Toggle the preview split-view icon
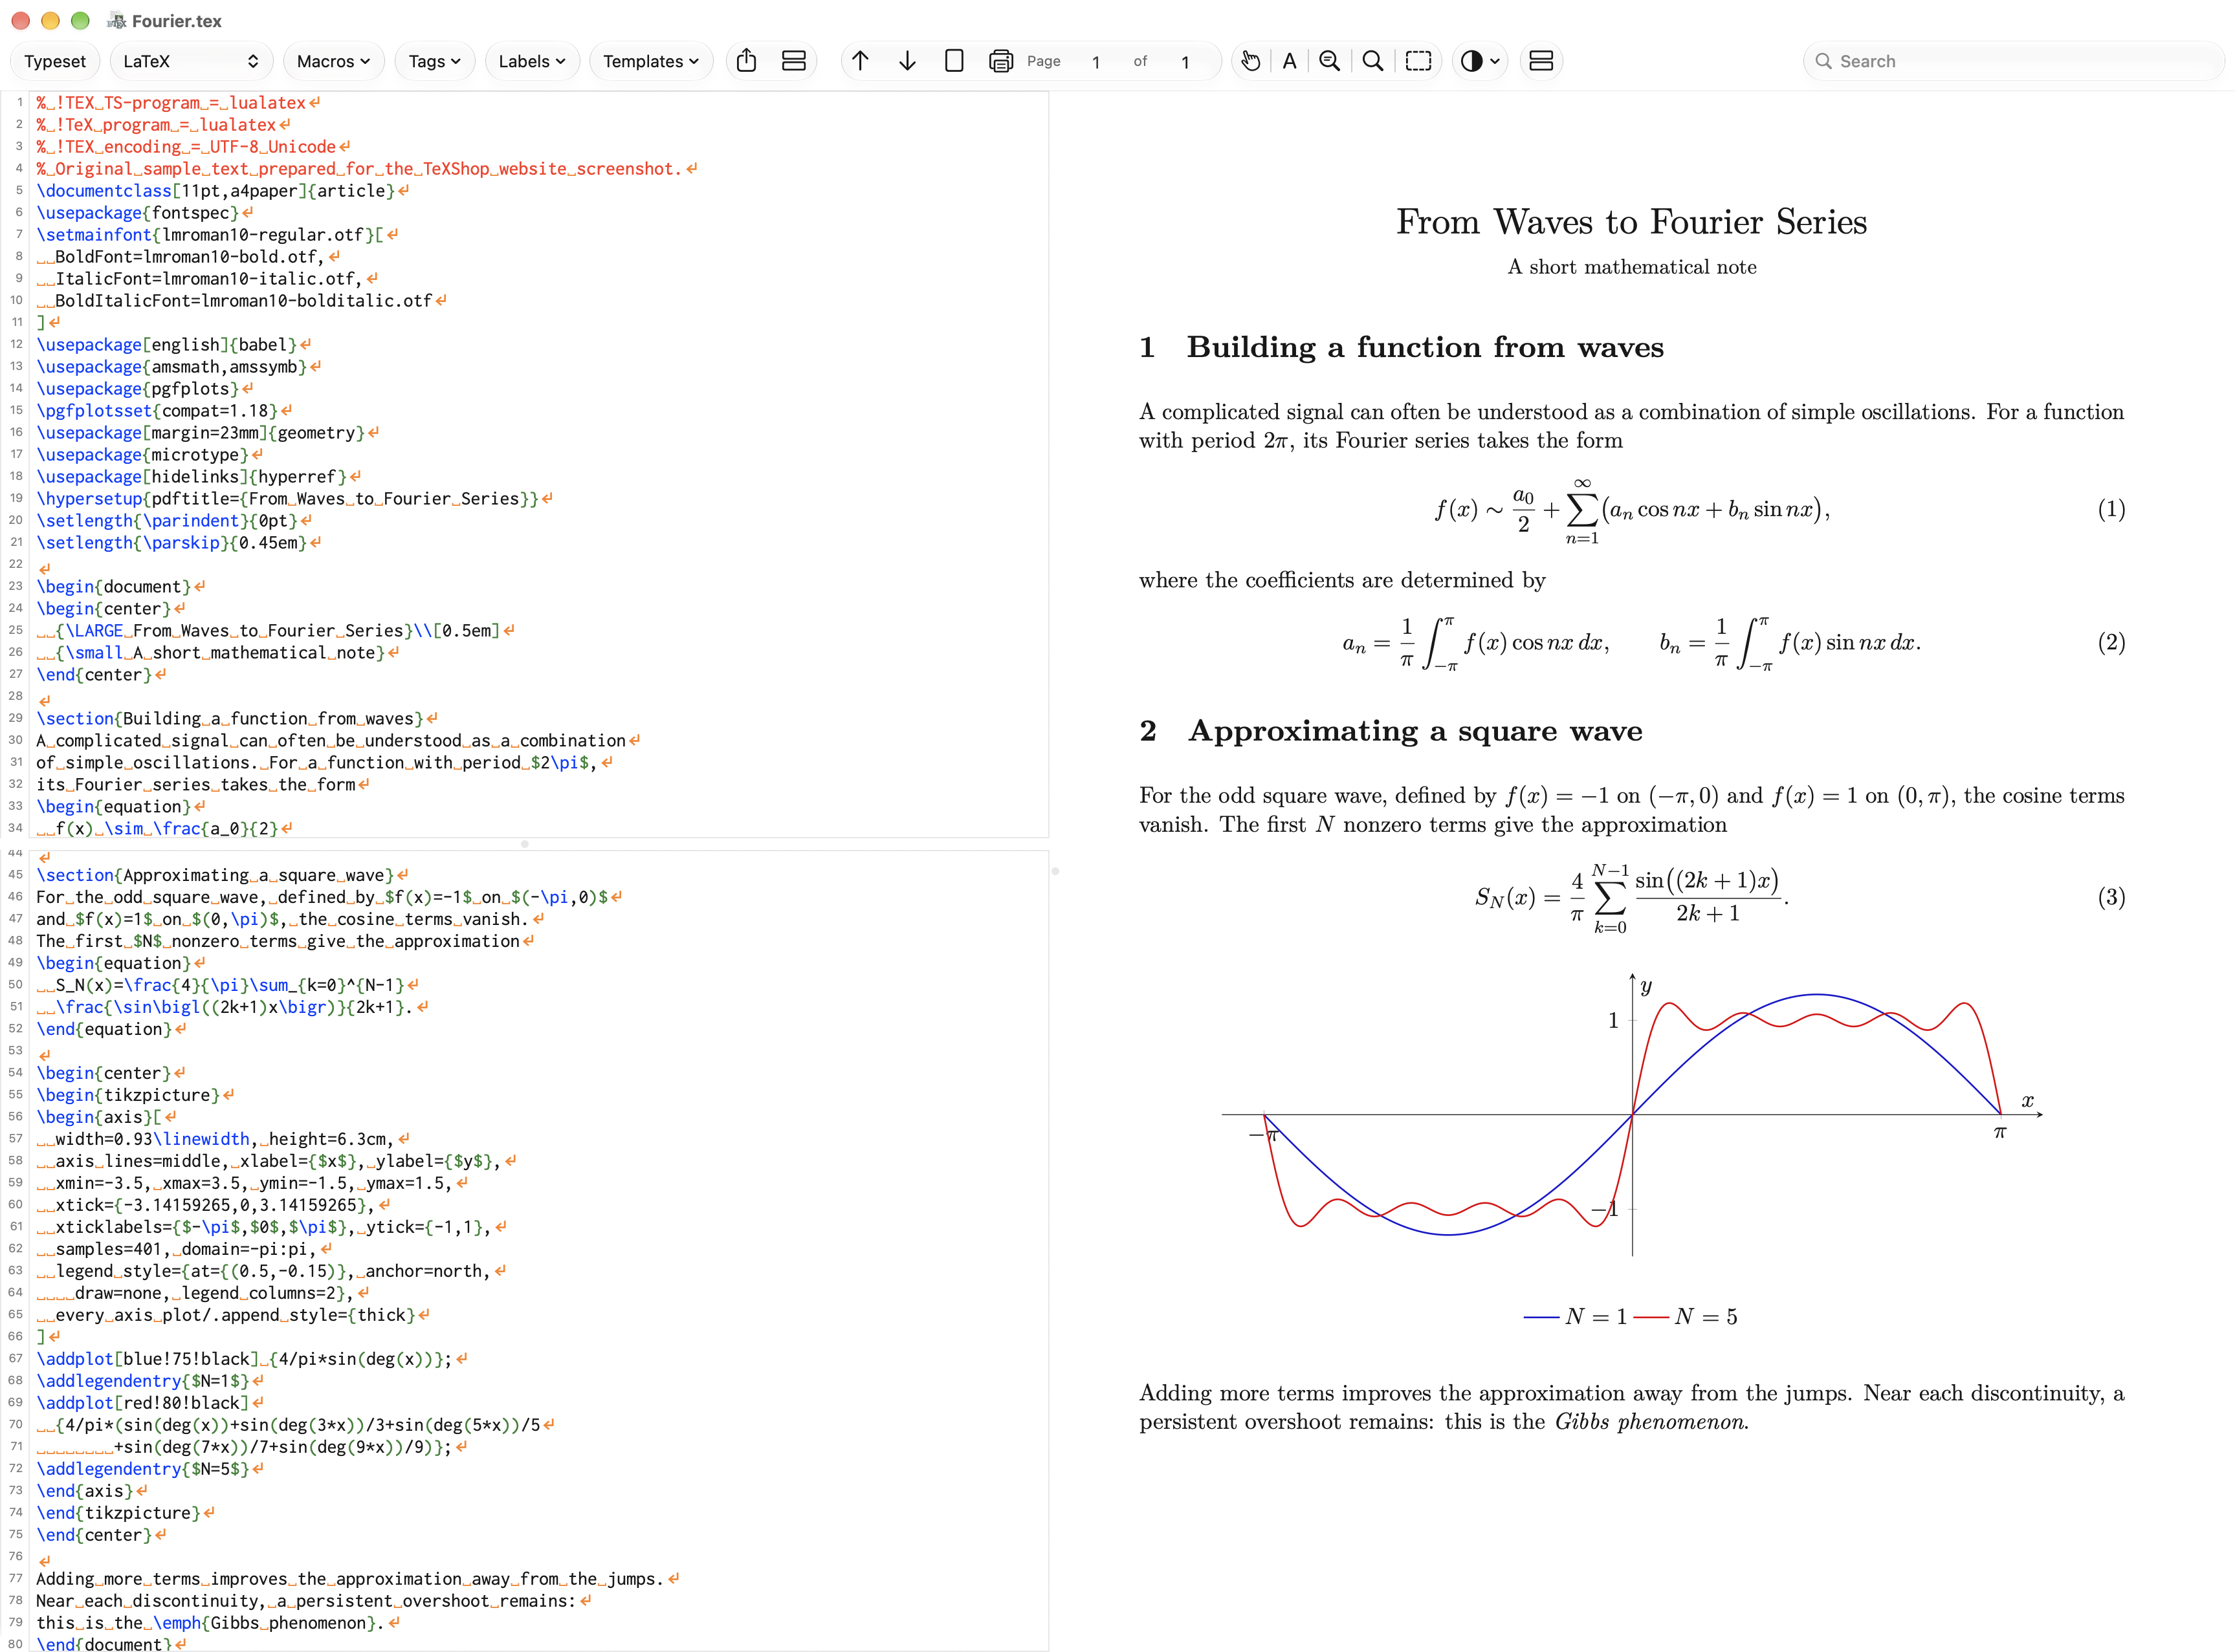 (1542, 61)
